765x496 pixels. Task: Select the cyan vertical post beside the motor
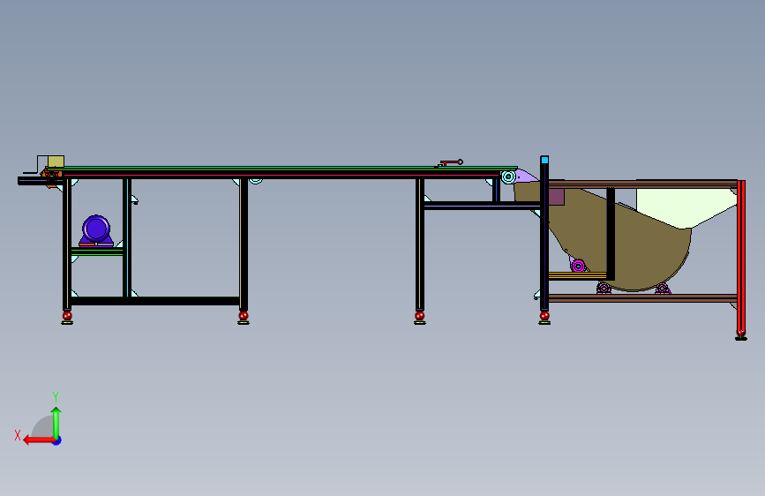pos(127,237)
